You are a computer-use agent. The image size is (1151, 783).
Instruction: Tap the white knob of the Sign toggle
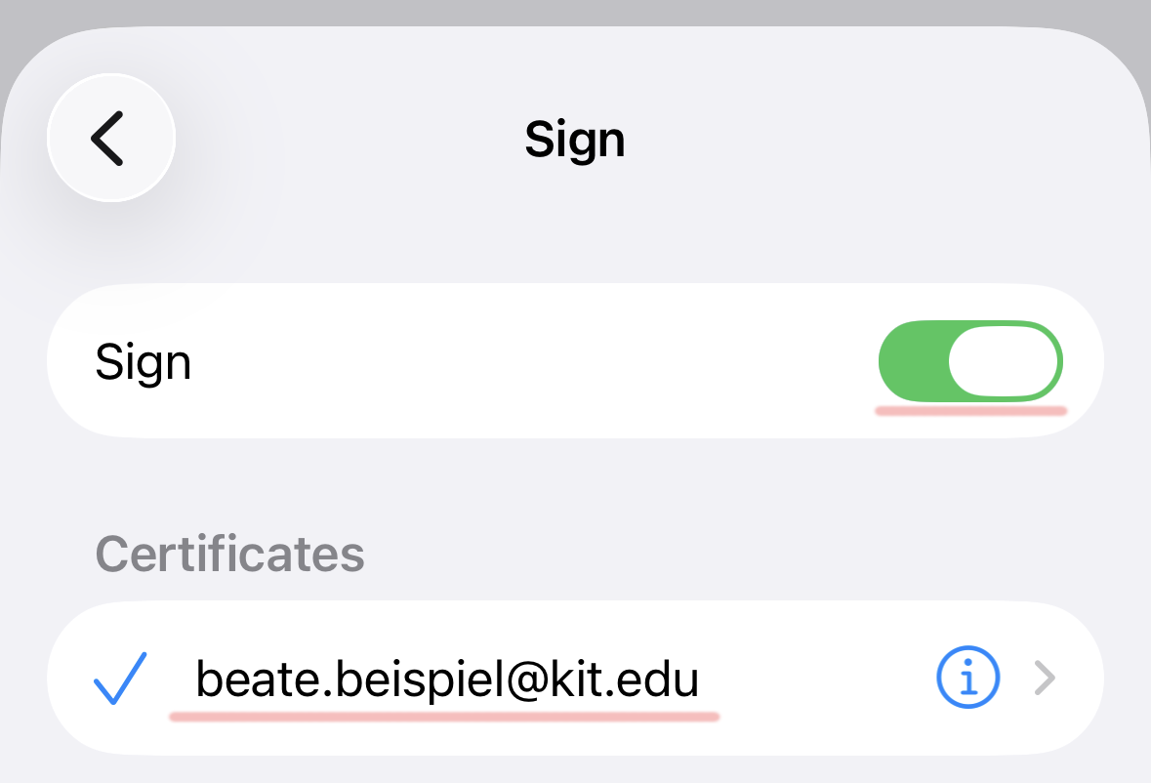(x=1004, y=361)
